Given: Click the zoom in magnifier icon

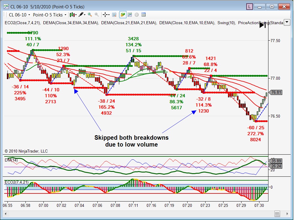Looking at the screenshot, I should [90, 15].
